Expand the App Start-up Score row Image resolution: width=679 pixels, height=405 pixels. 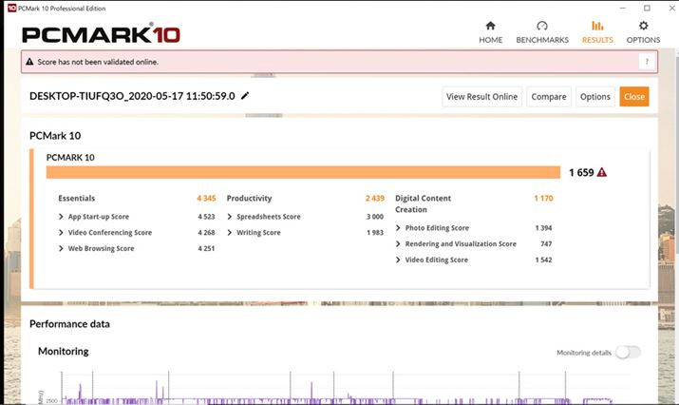coord(62,217)
